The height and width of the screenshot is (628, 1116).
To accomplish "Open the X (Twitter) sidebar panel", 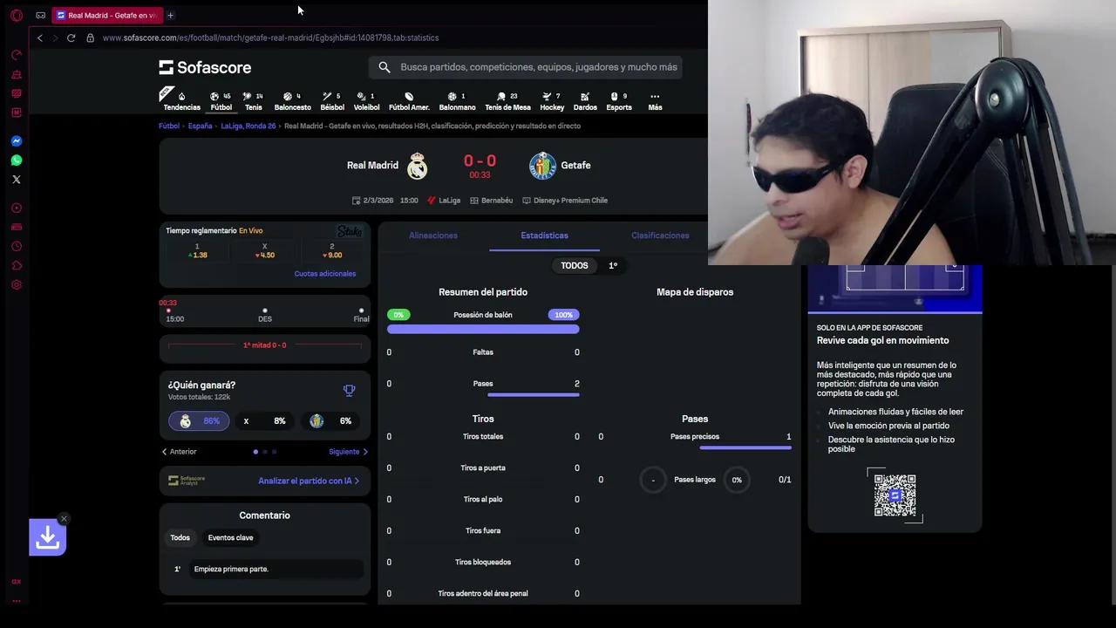I will pos(17,179).
